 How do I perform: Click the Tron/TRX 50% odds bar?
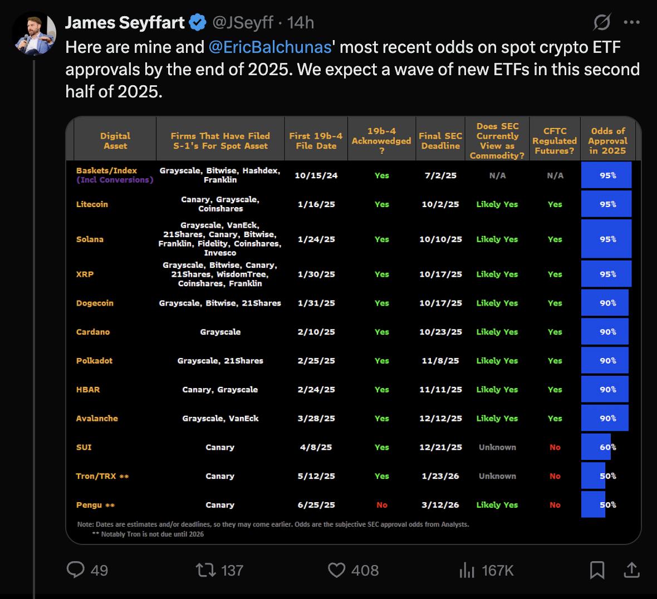(594, 476)
